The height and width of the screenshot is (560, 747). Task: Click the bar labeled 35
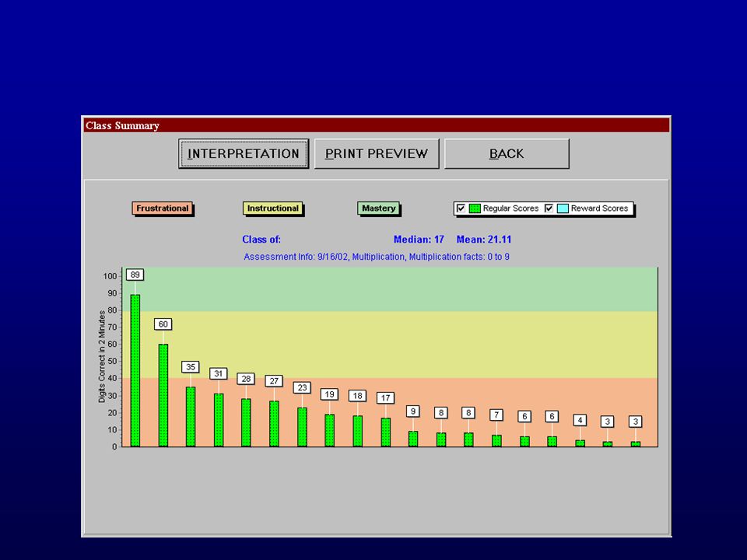[x=191, y=417]
